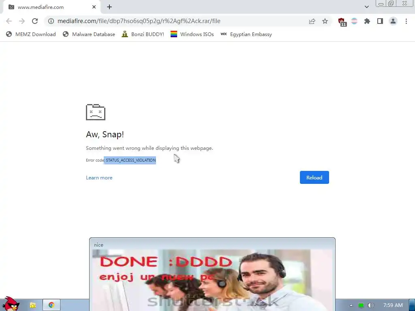The image size is (415, 311).
Task: Open the file explorer taskbar icon
Action: click(x=32, y=305)
